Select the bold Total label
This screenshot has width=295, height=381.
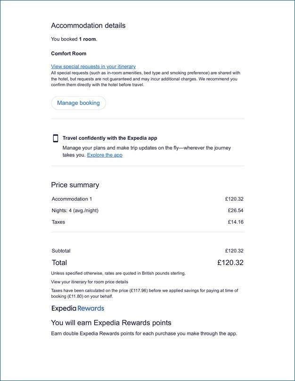click(59, 262)
